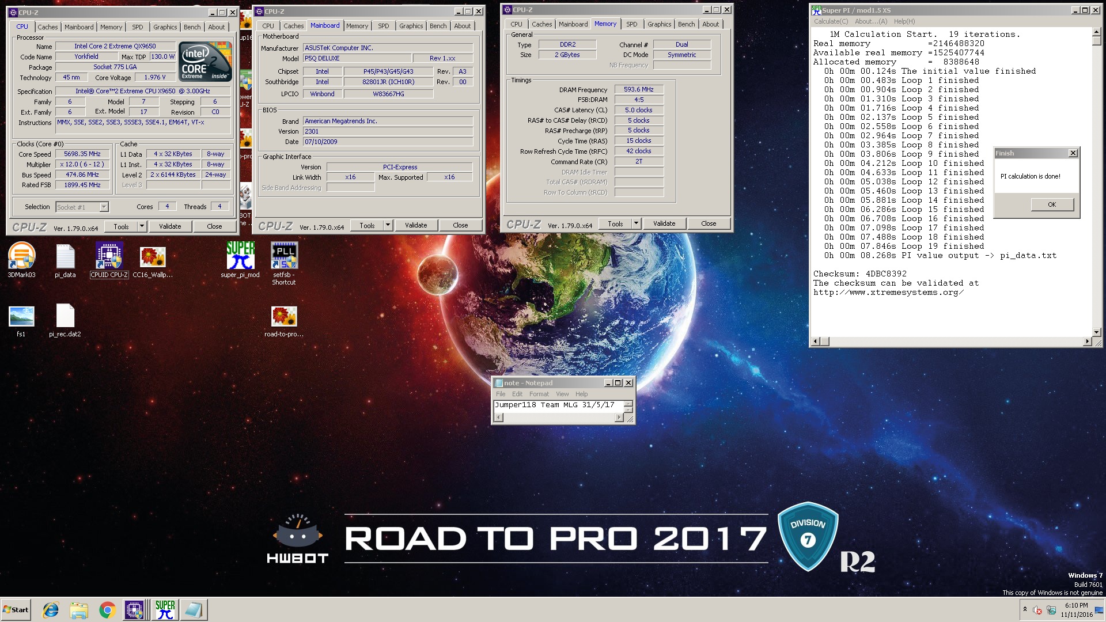Open About tab in Memory CPU-Z window
The width and height of the screenshot is (1106, 622).
(710, 24)
